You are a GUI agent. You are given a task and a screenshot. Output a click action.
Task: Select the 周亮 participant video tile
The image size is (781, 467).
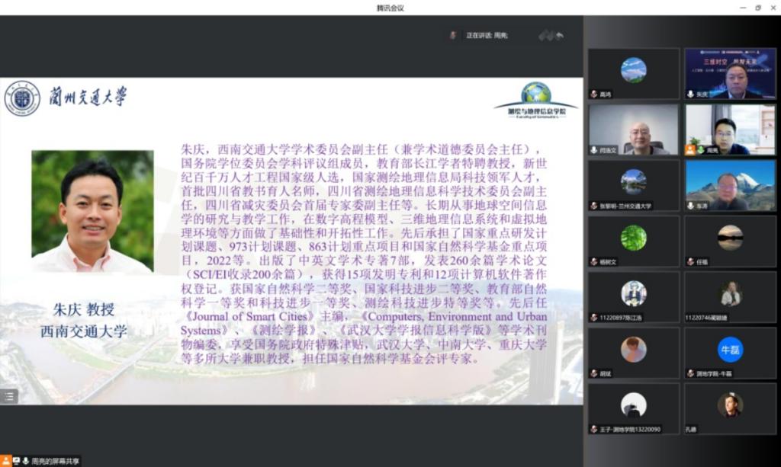point(730,130)
